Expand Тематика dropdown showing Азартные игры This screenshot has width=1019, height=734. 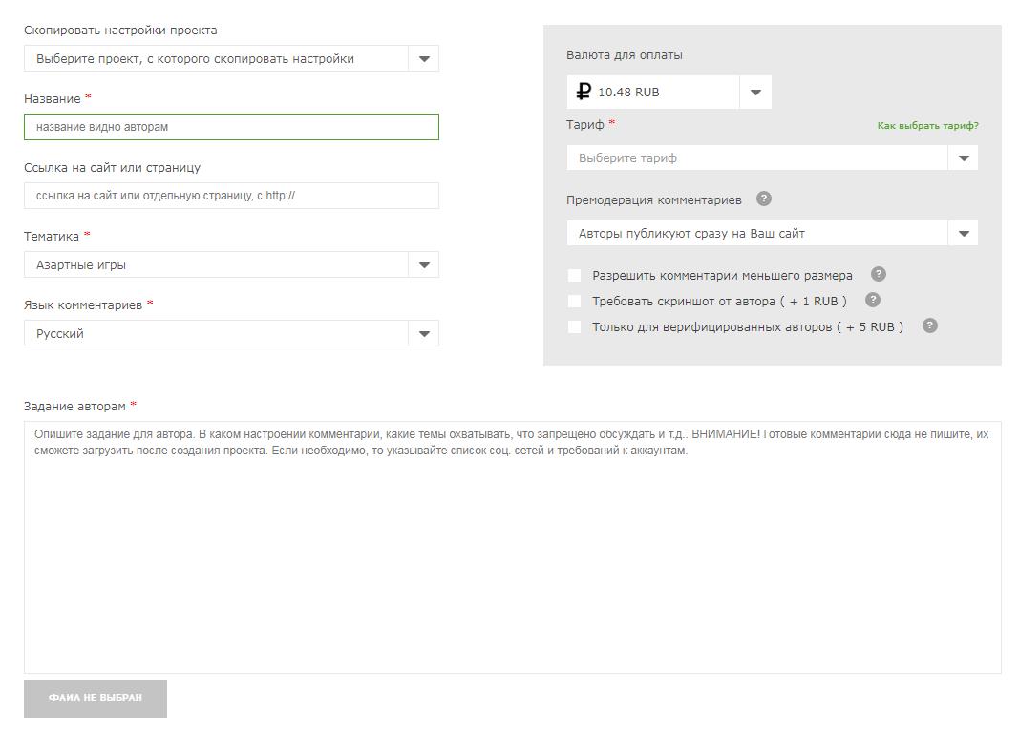pyautogui.click(x=231, y=264)
